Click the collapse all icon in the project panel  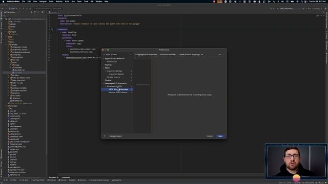38,12
